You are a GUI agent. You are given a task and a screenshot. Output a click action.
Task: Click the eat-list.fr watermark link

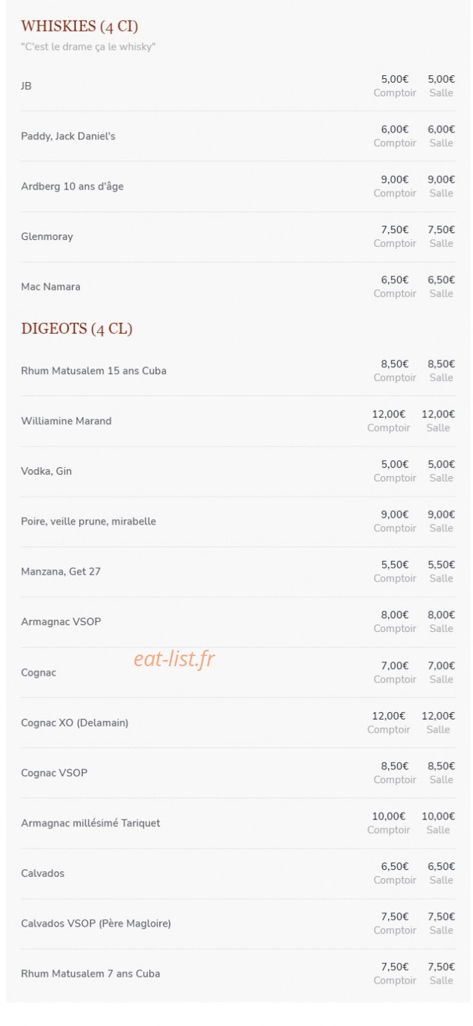(x=174, y=659)
